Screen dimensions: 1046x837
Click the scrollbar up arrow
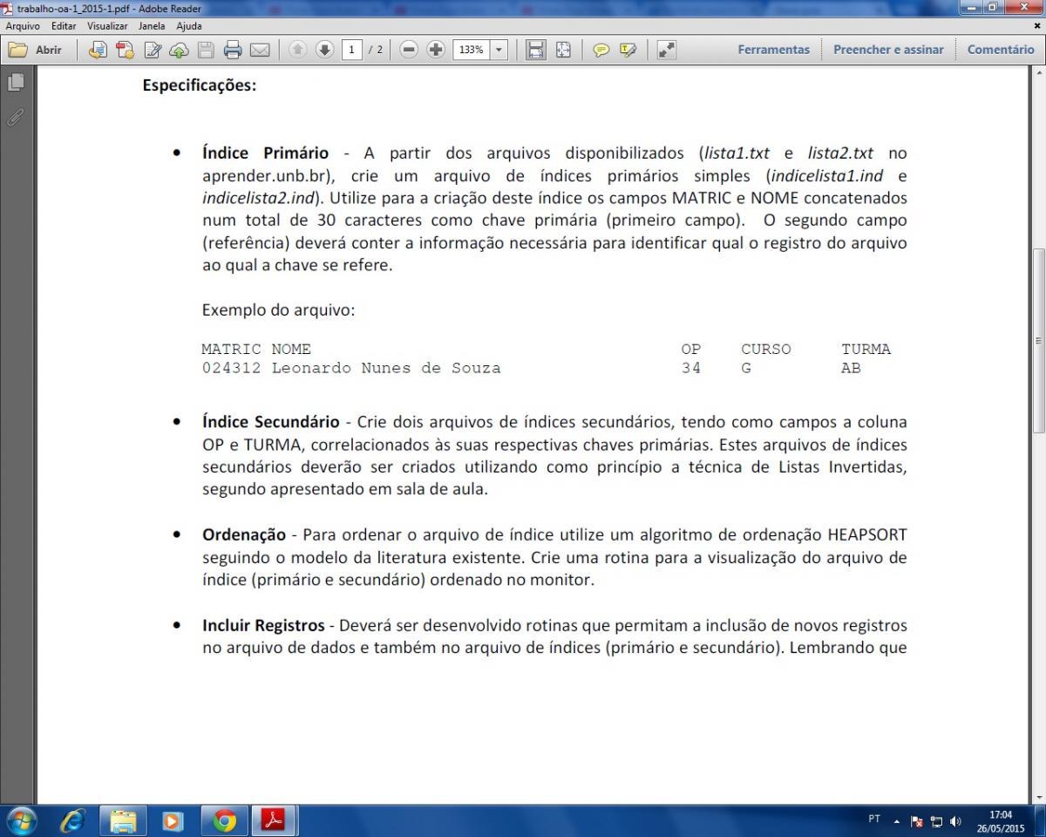tap(1038, 72)
